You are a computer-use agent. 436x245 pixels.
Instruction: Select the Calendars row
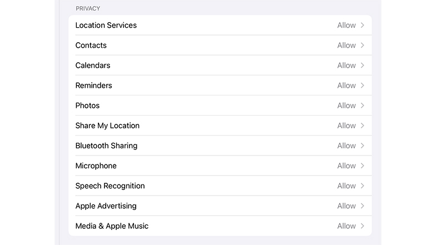tap(93, 65)
